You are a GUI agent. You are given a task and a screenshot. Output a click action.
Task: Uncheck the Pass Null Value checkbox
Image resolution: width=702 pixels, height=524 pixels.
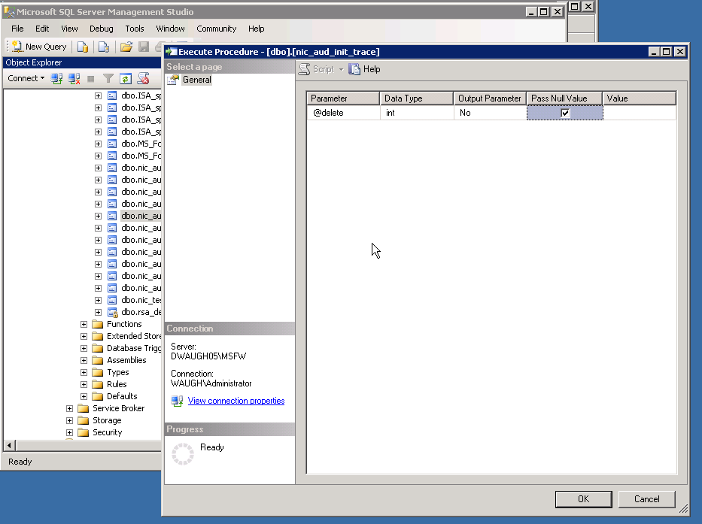pyautogui.click(x=565, y=113)
